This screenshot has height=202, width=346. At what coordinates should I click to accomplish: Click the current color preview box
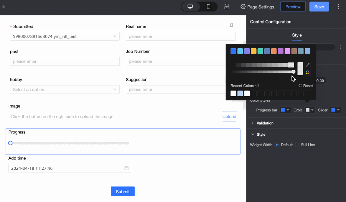pos(300,69)
